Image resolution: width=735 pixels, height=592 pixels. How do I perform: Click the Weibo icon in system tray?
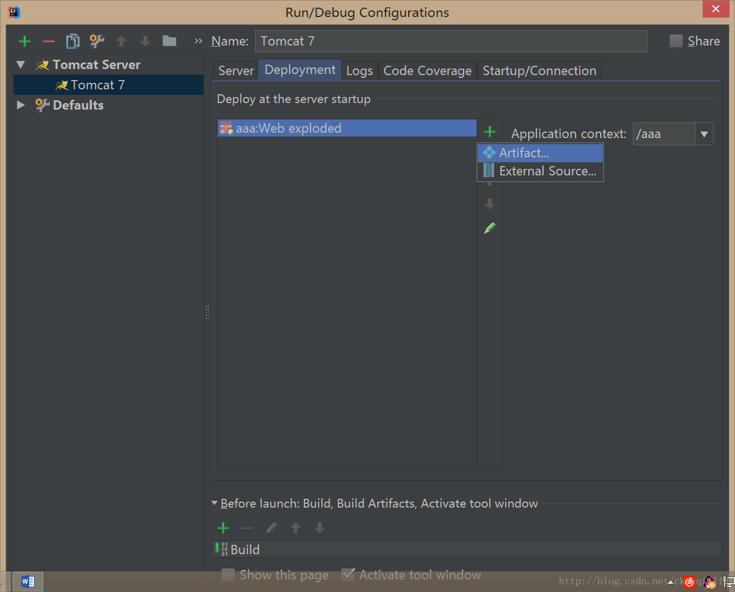(x=689, y=582)
